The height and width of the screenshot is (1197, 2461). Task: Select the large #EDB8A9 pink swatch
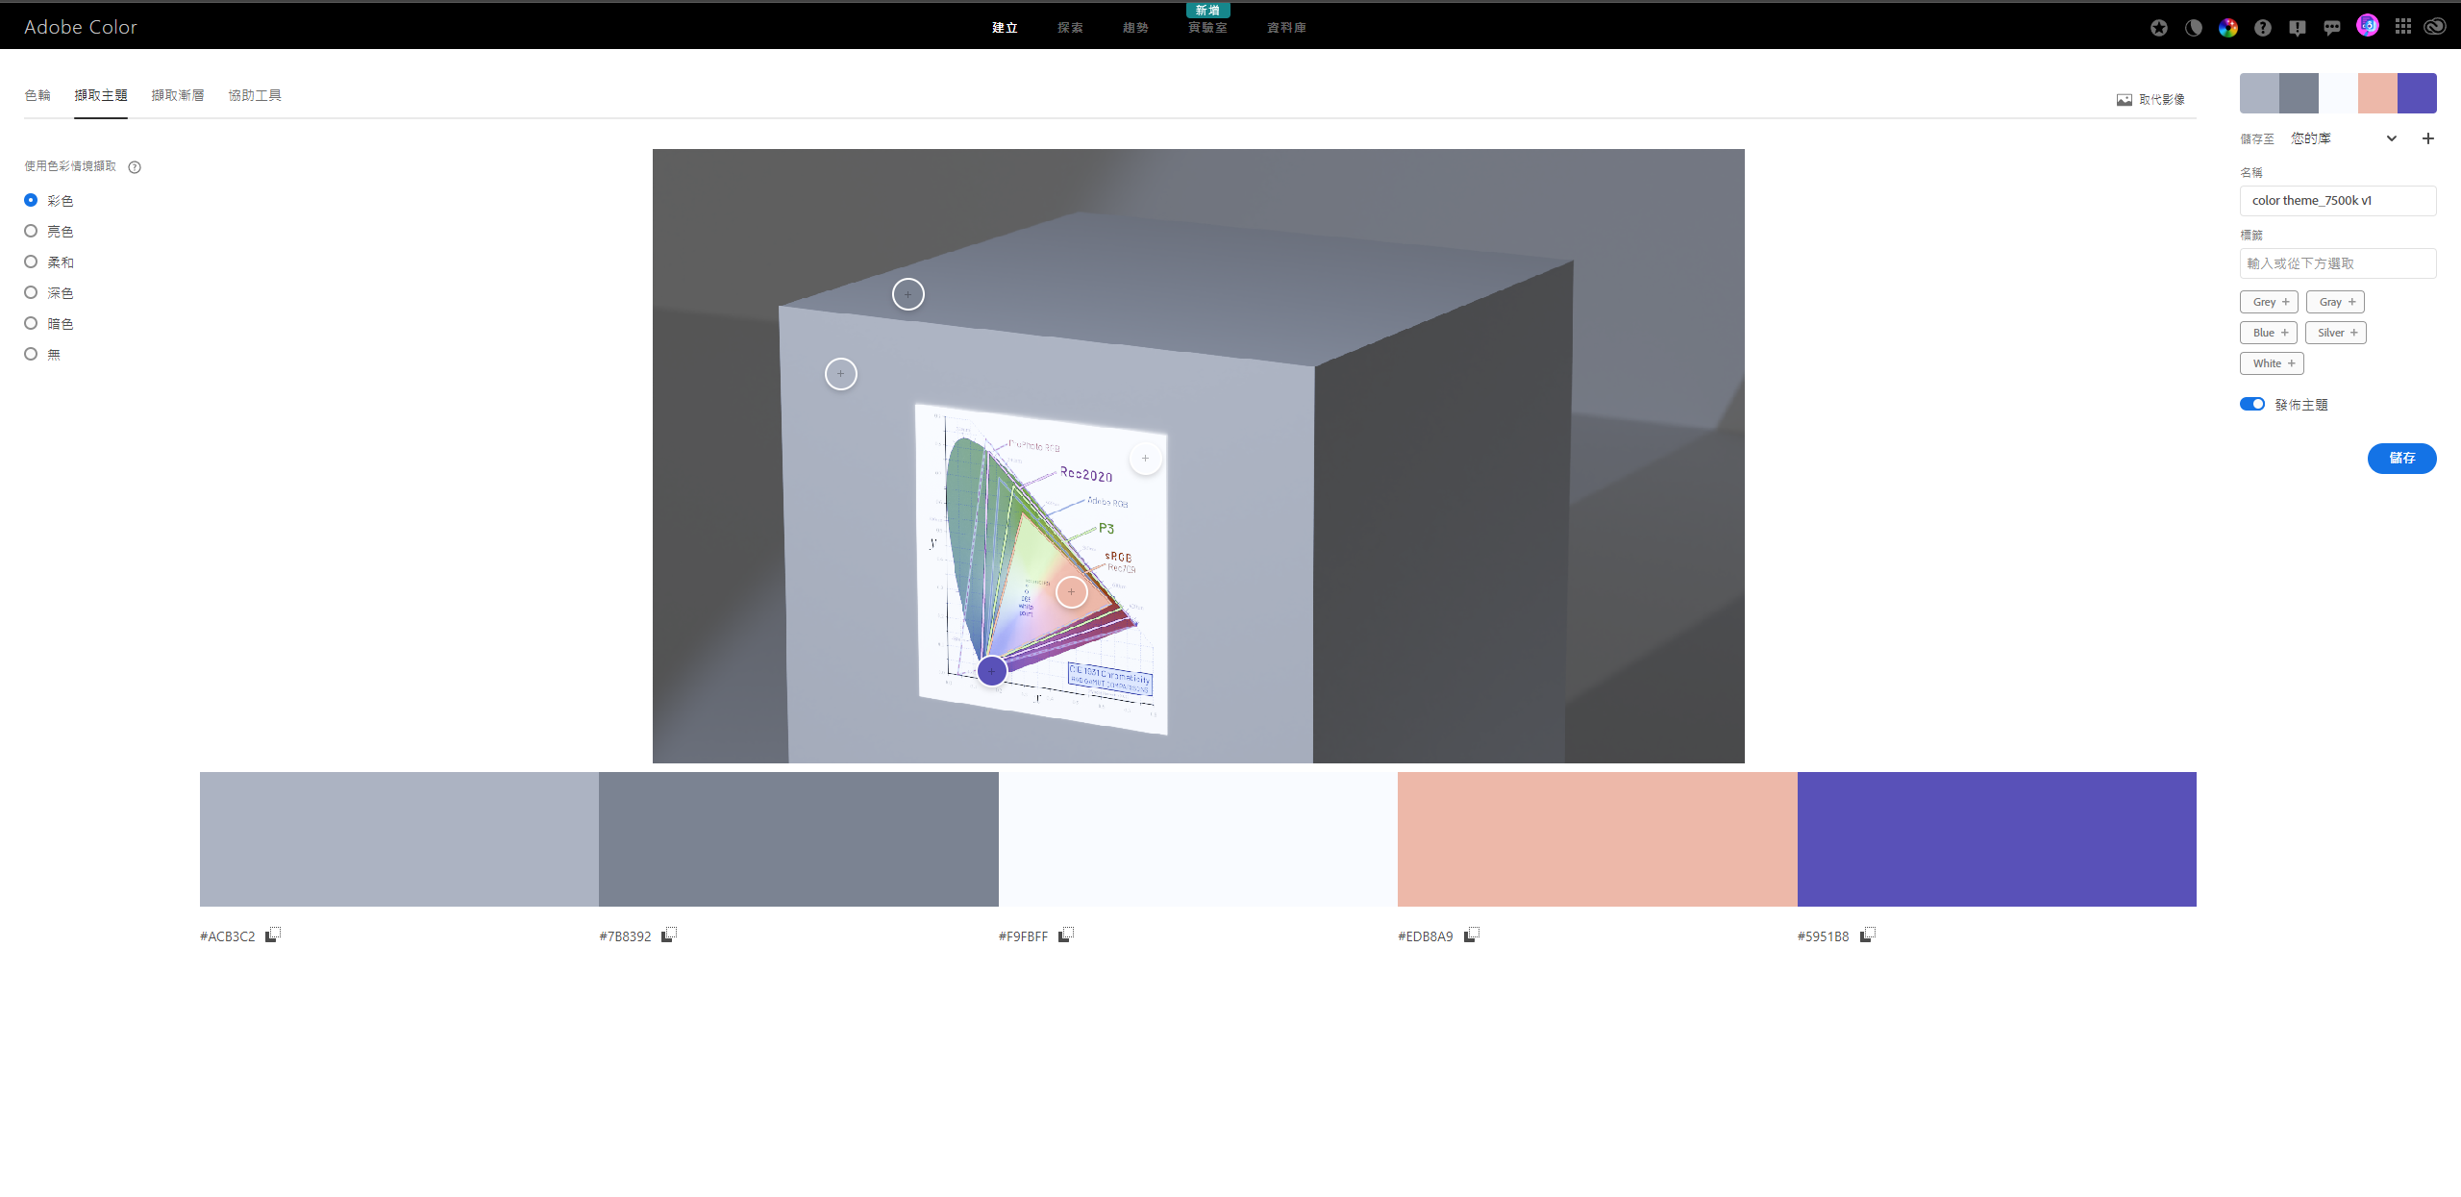pyautogui.click(x=1598, y=838)
